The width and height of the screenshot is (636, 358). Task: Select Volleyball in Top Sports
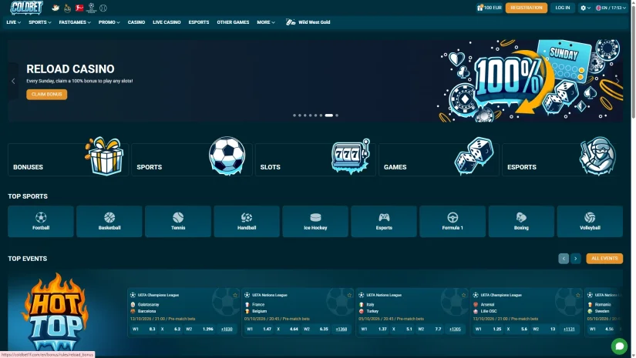point(590,221)
